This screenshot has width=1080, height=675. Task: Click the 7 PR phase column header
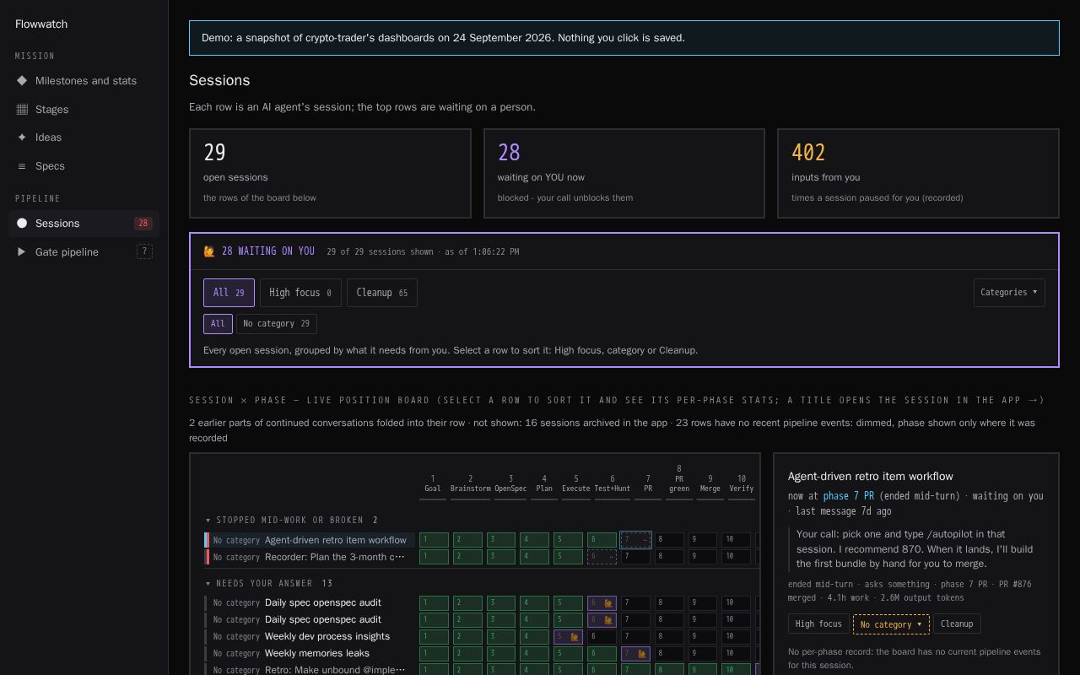click(648, 483)
